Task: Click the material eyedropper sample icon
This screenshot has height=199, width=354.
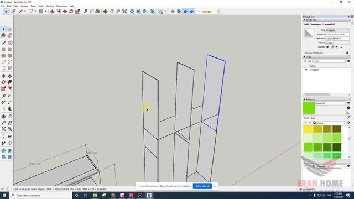Action: click(x=348, y=118)
